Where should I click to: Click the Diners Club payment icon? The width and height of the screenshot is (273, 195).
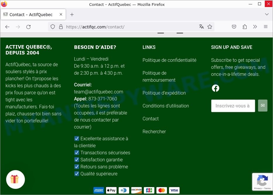coord(124,190)
